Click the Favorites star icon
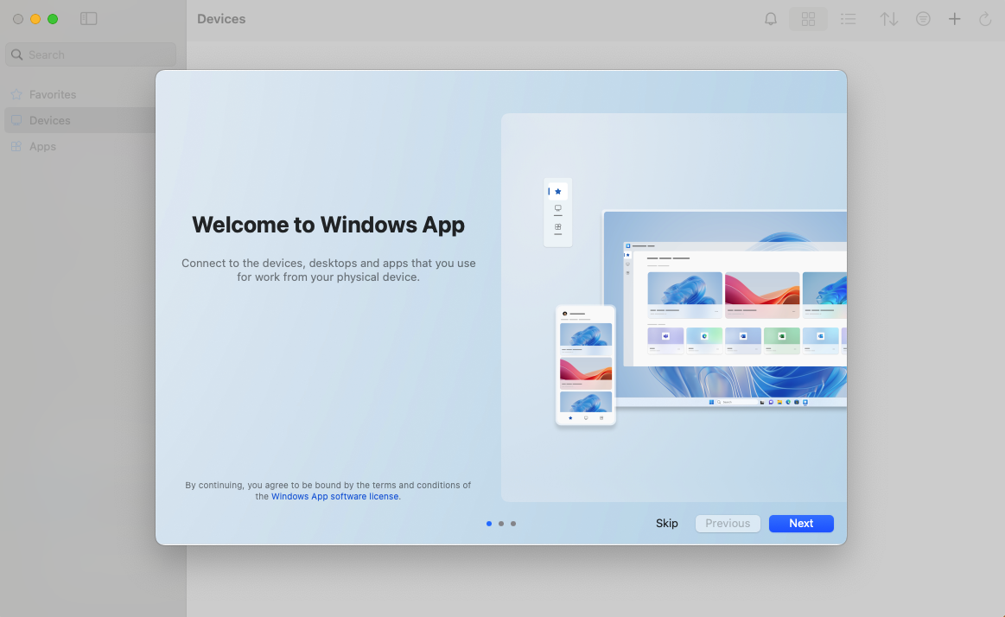 click(x=16, y=94)
